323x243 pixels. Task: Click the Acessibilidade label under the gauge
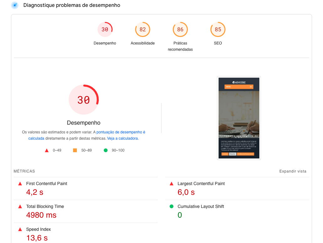[x=143, y=43]
